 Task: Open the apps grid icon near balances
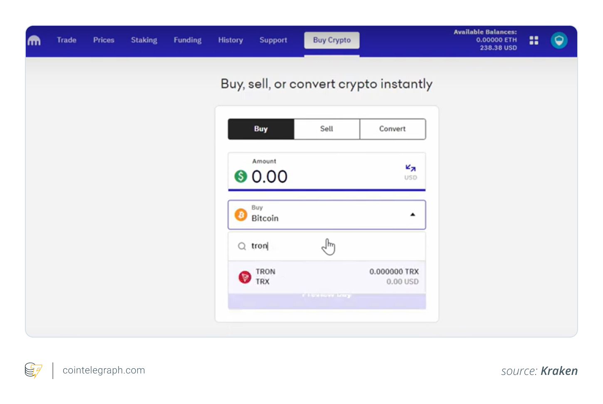point(534,40)
